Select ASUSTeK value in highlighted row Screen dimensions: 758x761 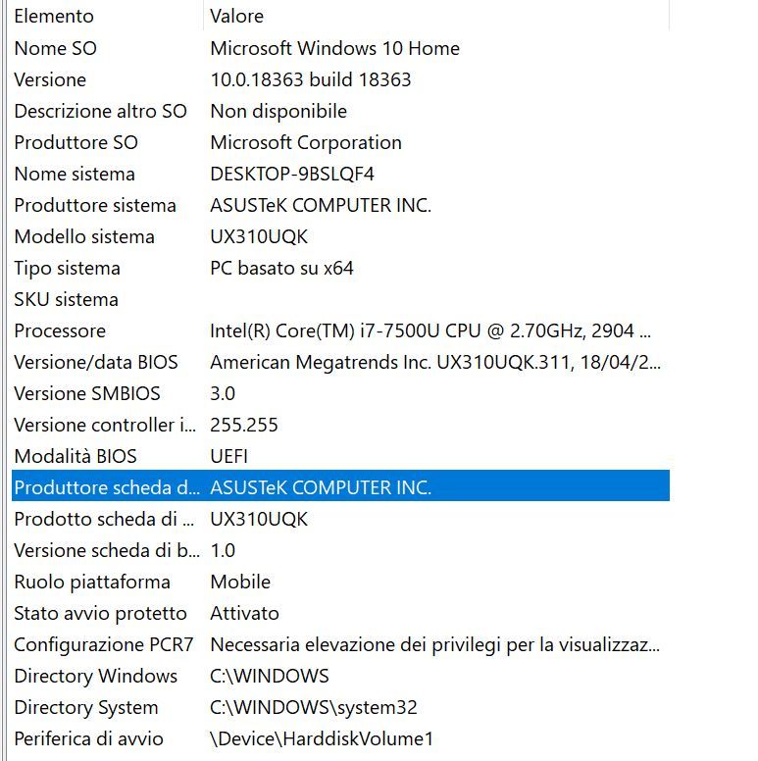[x=321, y=487]
